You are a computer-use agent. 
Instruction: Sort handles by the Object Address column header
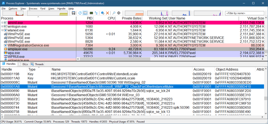[234, 69]
